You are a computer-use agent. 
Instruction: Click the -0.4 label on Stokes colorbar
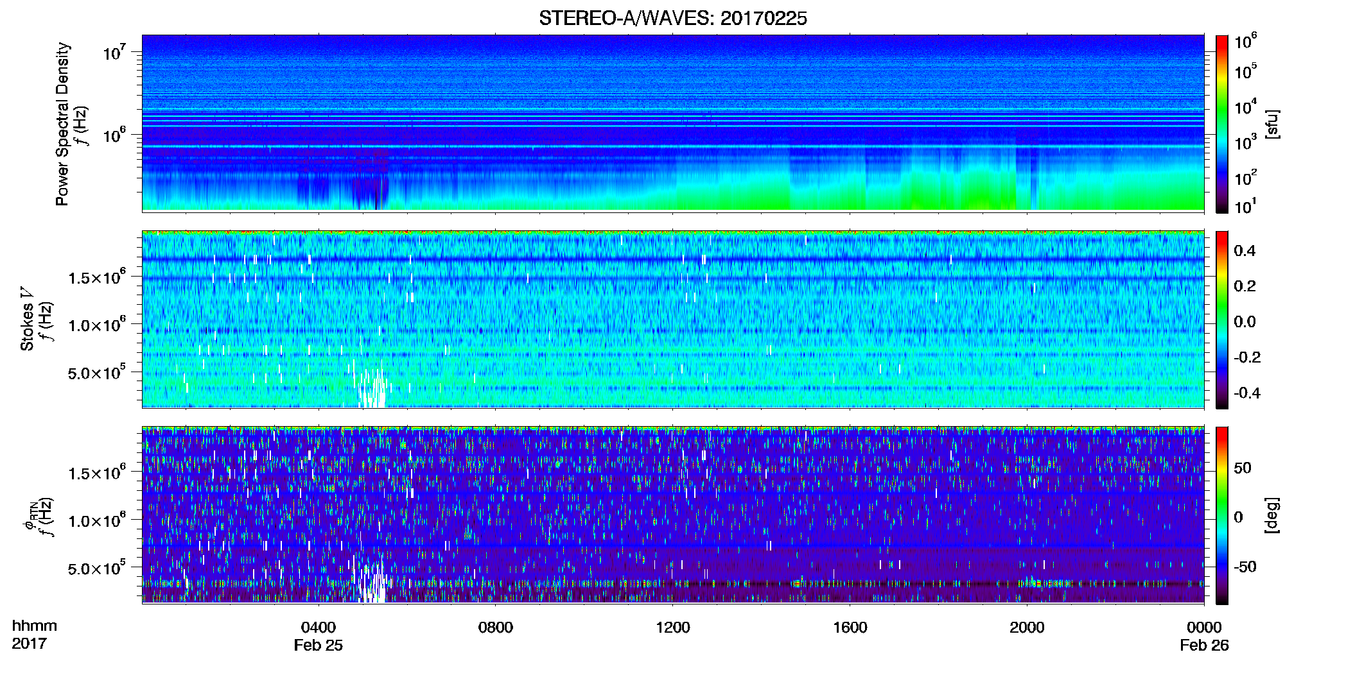[1247, 393]
